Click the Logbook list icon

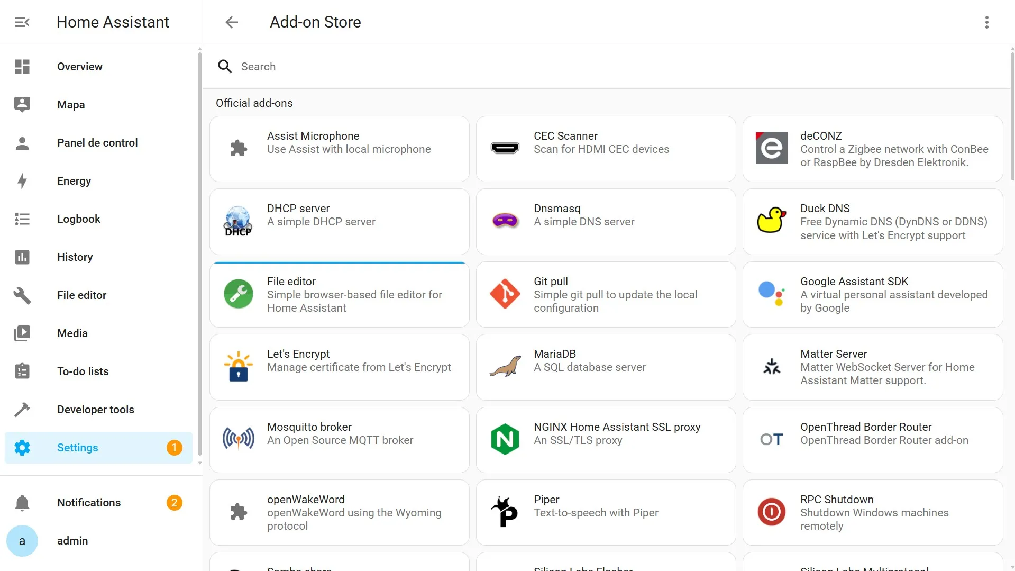pyautogui.click(x=22, y=219)
